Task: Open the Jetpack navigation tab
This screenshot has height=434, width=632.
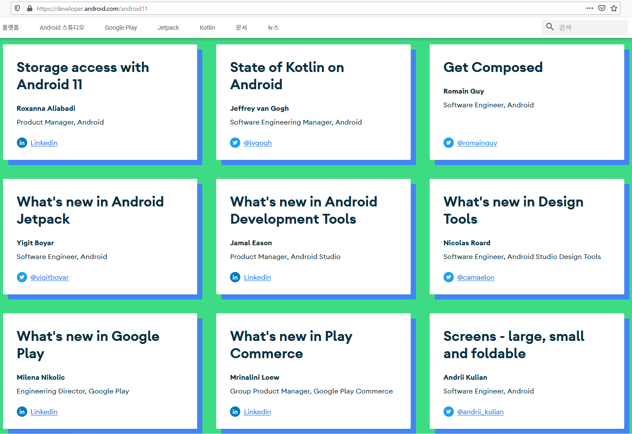Action: (x=168, y=28)
